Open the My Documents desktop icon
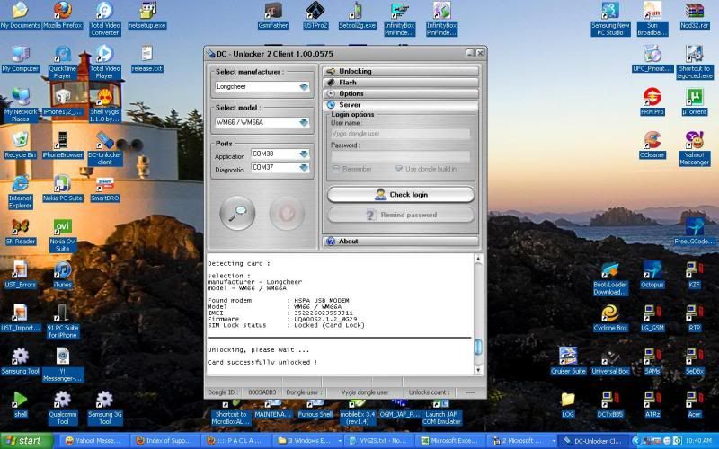The height and width of the screenshot is (449, 719). click(x=20, y=15)
